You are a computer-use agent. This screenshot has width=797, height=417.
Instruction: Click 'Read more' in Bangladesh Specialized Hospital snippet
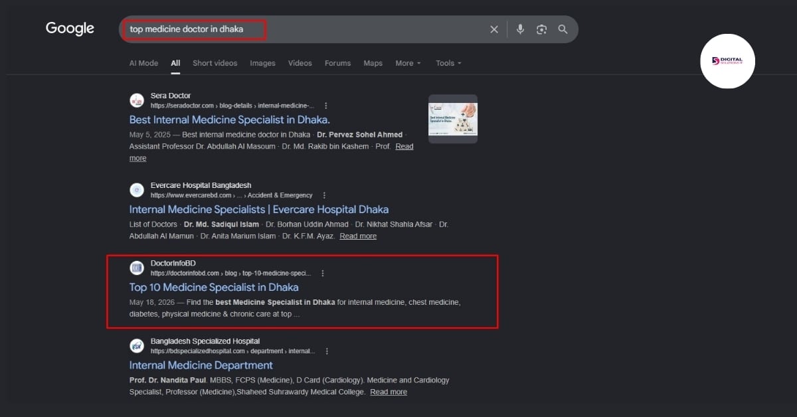(x=389, y=392)
